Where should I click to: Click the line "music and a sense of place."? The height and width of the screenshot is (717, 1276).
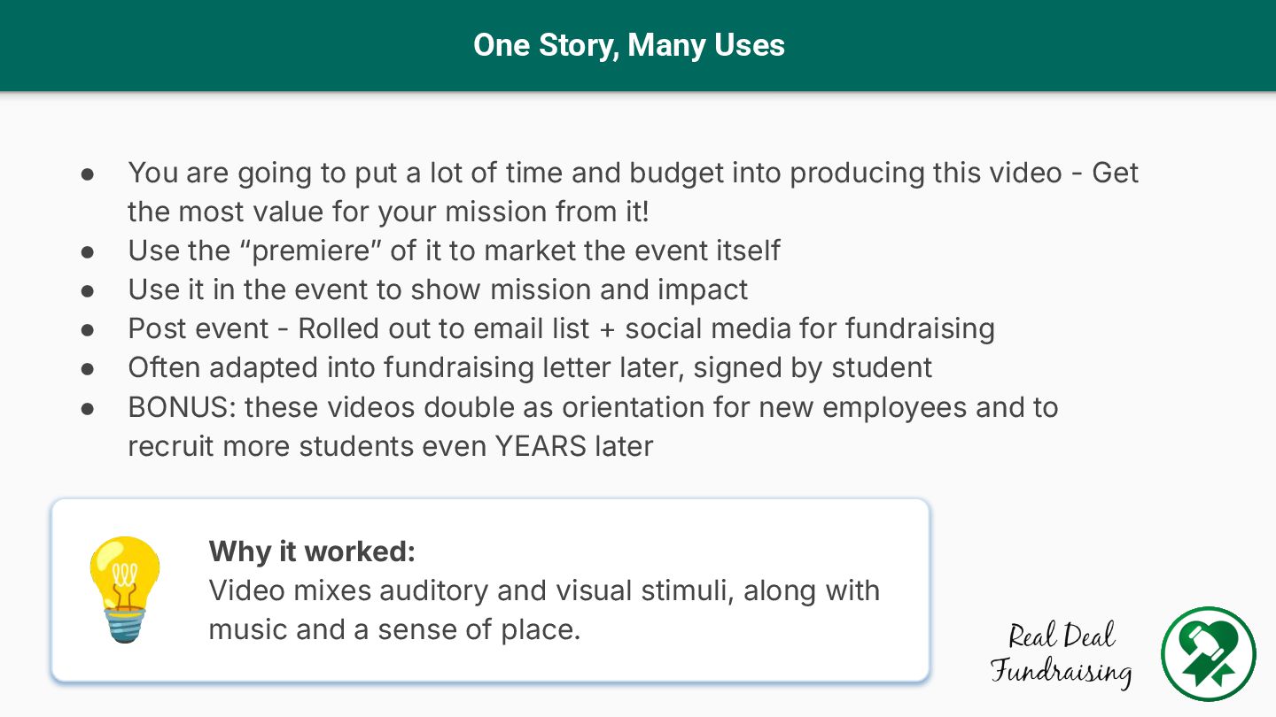pyautogui.click(x=394, y=629)
